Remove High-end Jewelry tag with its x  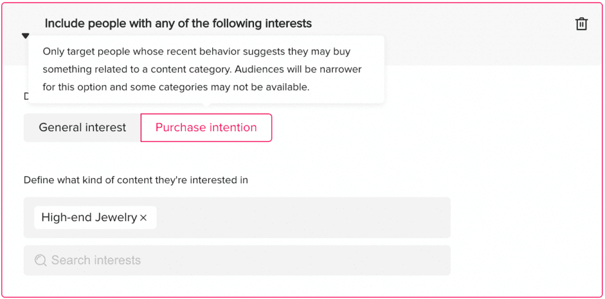point(143,218)
